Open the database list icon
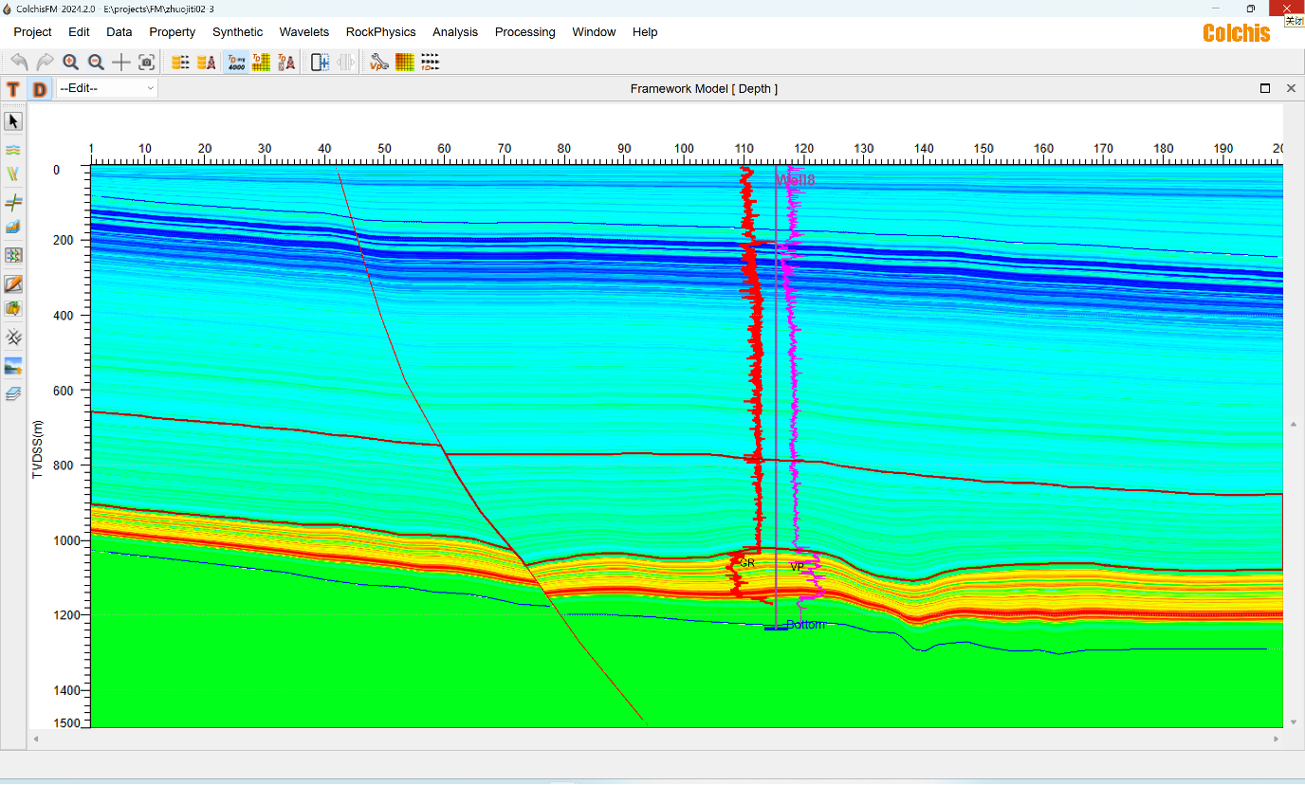 (x=180, y=63)
